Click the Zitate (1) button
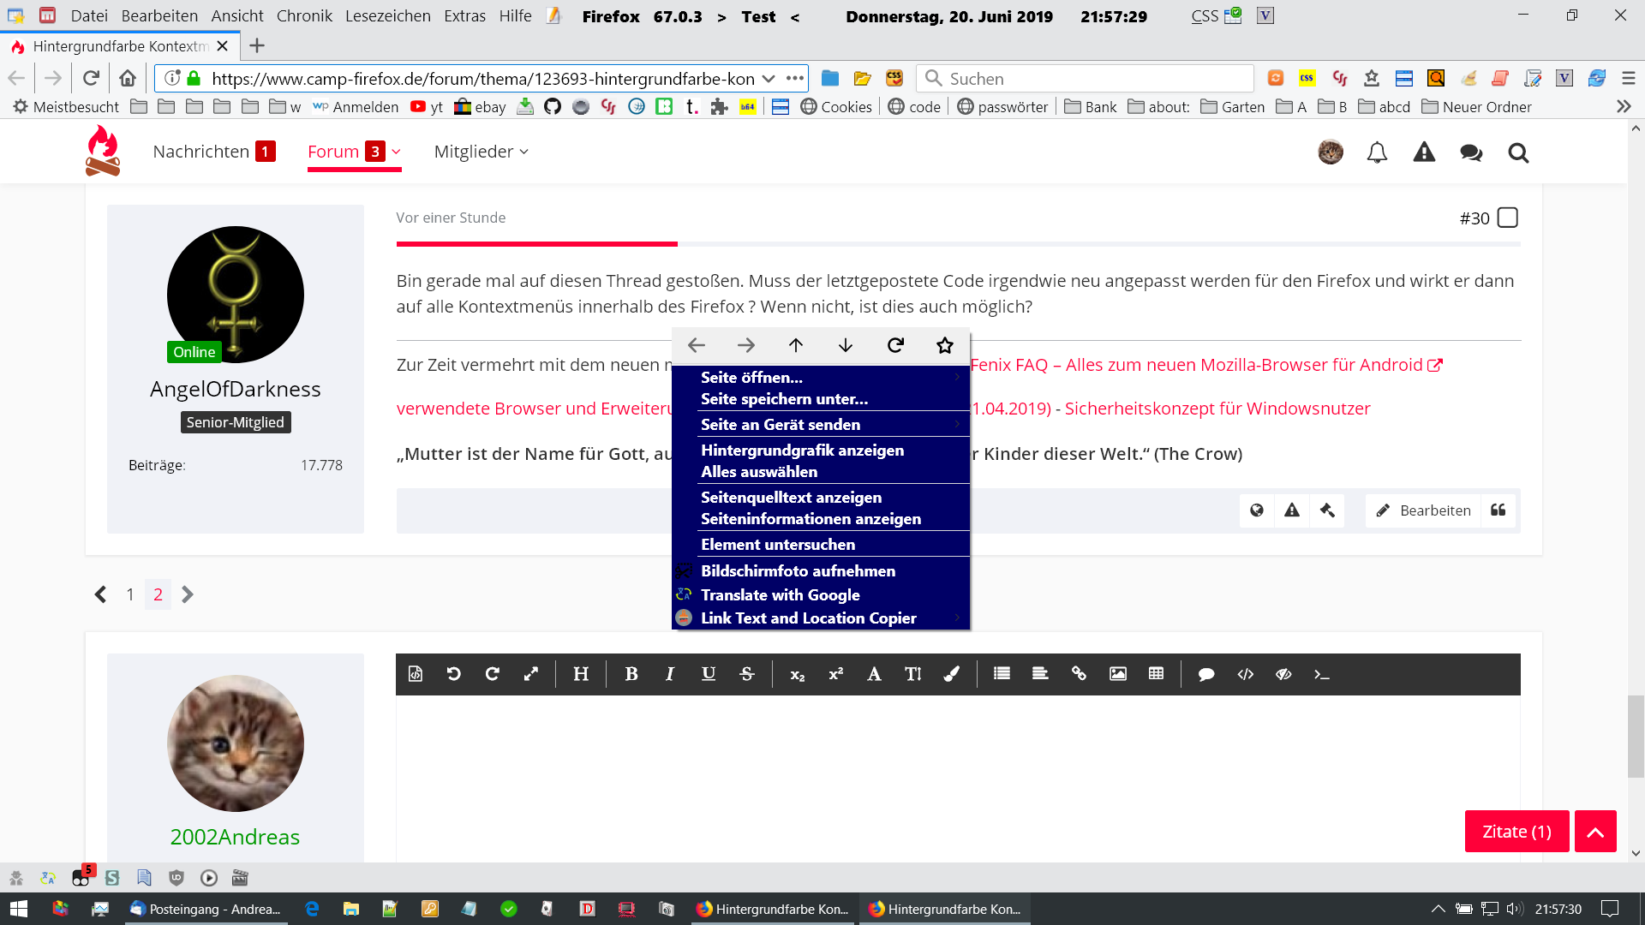Screen dimensions: 1645x925 coord(1516,832)
